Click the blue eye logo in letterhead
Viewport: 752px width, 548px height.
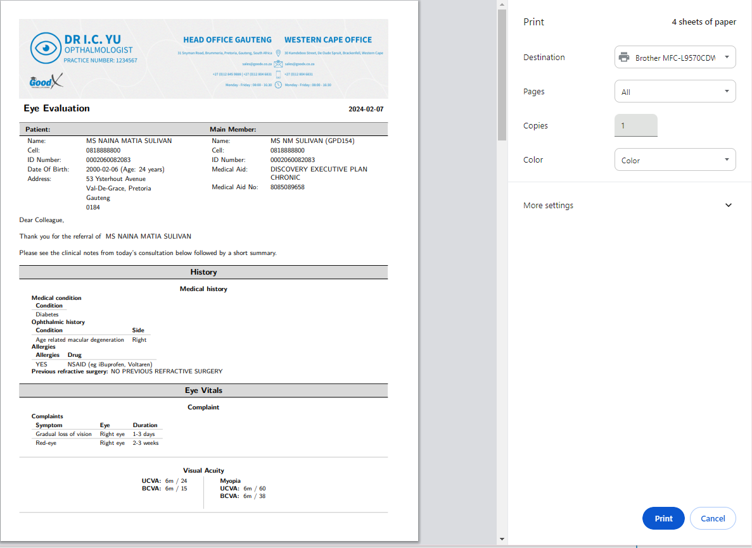pyautogui.click(x=44, y=47)
